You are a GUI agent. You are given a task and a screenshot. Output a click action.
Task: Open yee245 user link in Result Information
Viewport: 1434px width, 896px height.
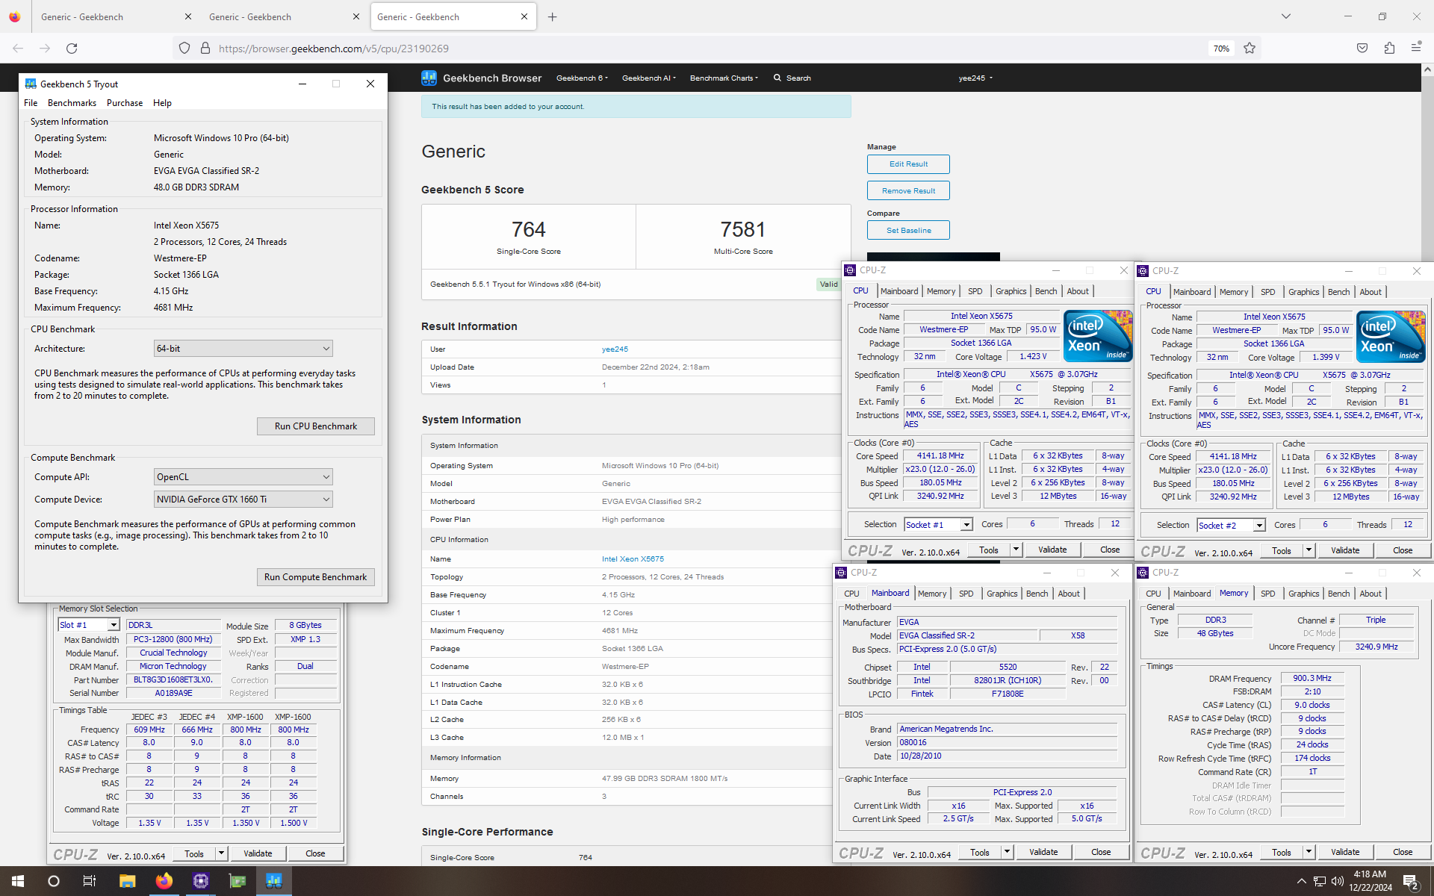click(615, 349)
